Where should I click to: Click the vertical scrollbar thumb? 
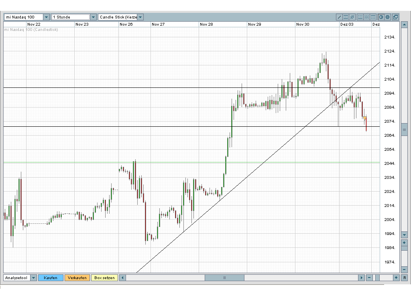click(x=404, y=130)
